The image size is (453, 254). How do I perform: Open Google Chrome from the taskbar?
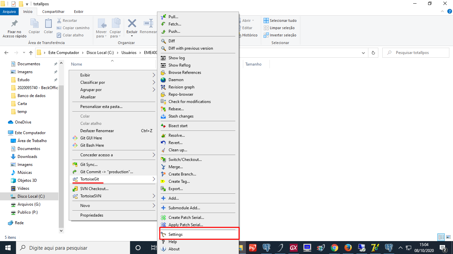point(335,248)
